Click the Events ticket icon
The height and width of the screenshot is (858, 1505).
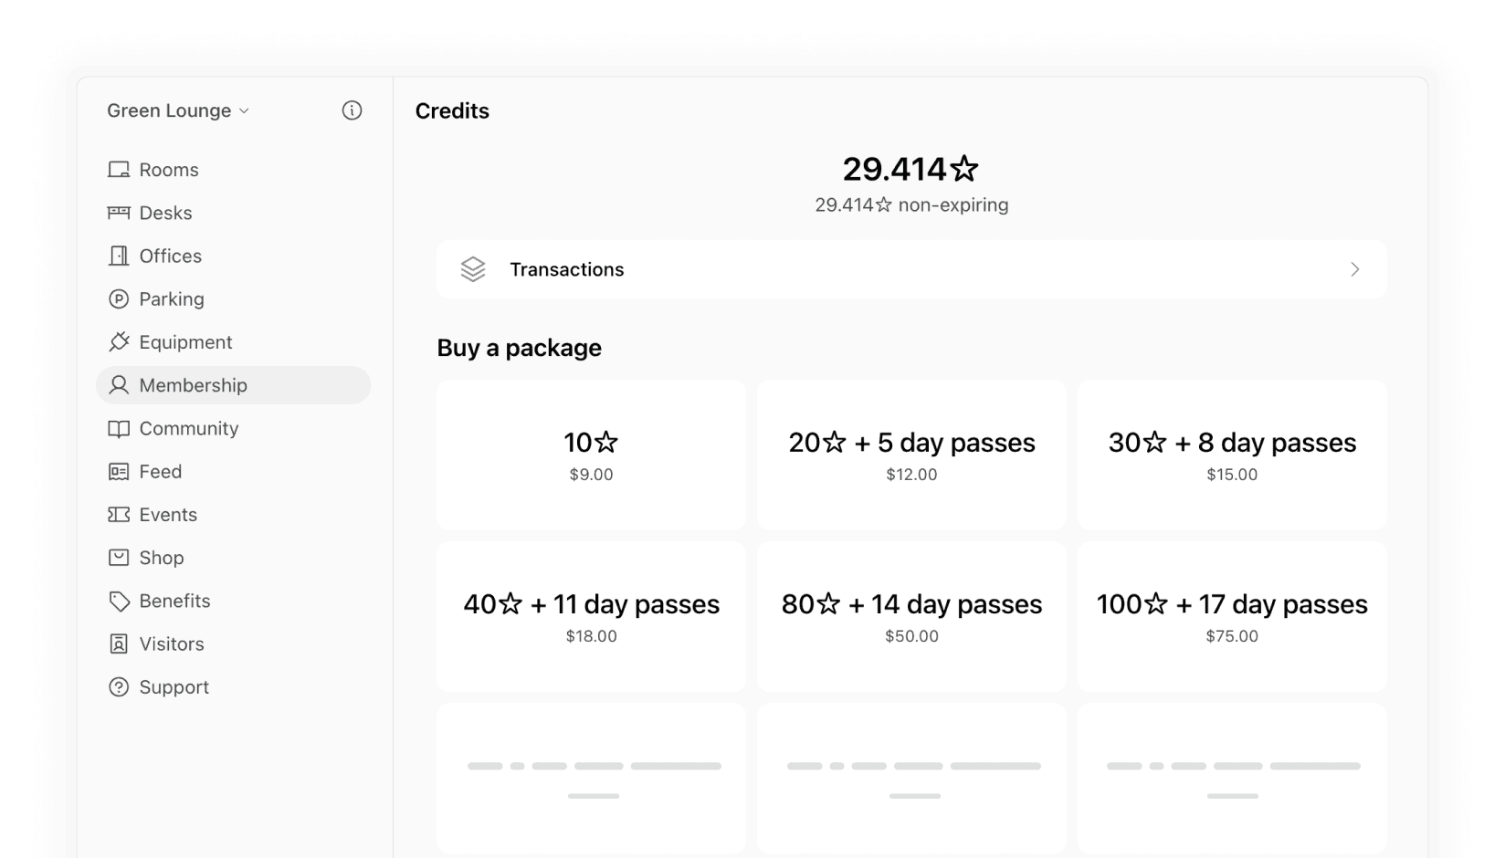point(119,514)
